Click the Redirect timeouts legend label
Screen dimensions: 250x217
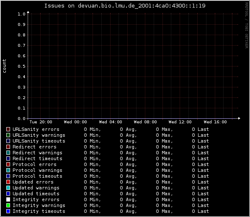(37, 158)
